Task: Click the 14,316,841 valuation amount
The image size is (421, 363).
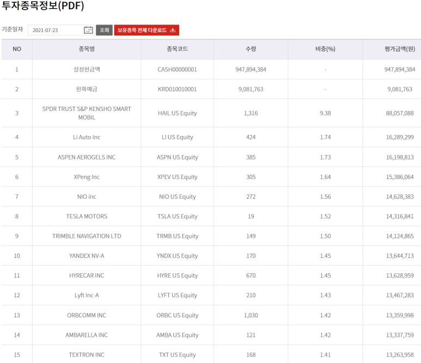Action: pos(400,216)
